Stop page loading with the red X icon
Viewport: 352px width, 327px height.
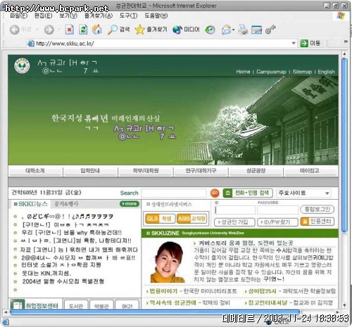coord(70,30)
